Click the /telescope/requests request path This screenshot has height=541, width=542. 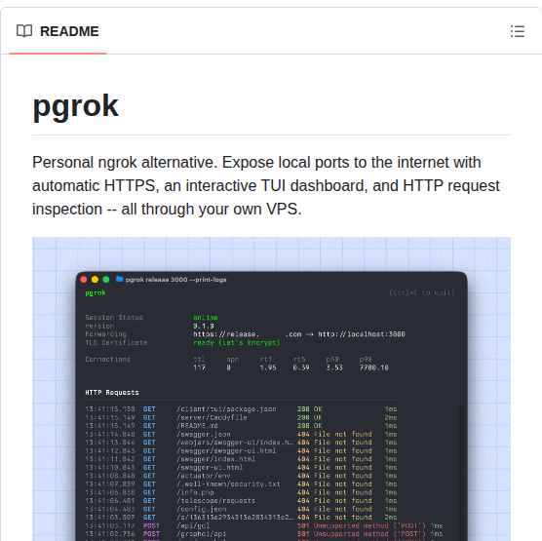pos(216,501)
